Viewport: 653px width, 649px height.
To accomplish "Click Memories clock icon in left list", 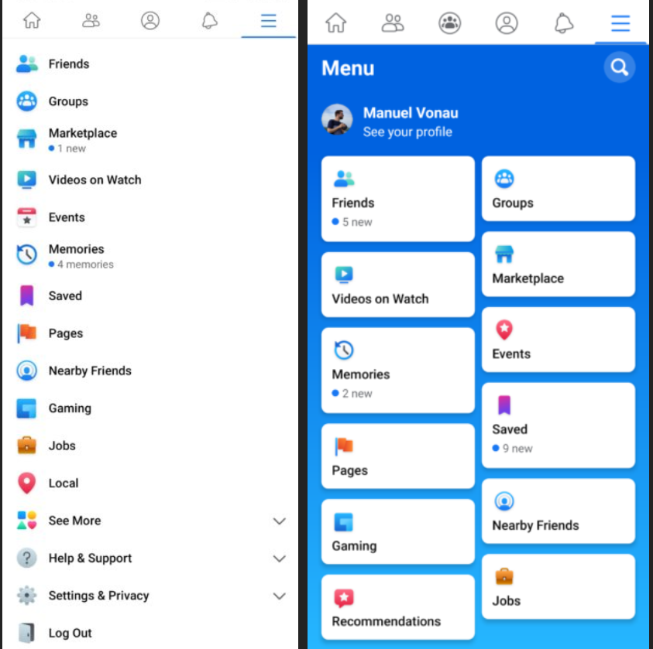I will 26,254.
